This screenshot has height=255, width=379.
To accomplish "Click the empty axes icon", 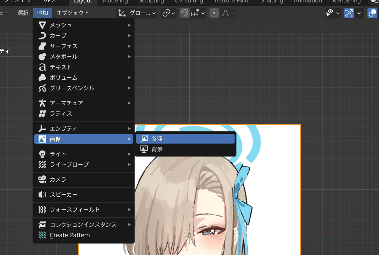I will [x=42, y=129].
